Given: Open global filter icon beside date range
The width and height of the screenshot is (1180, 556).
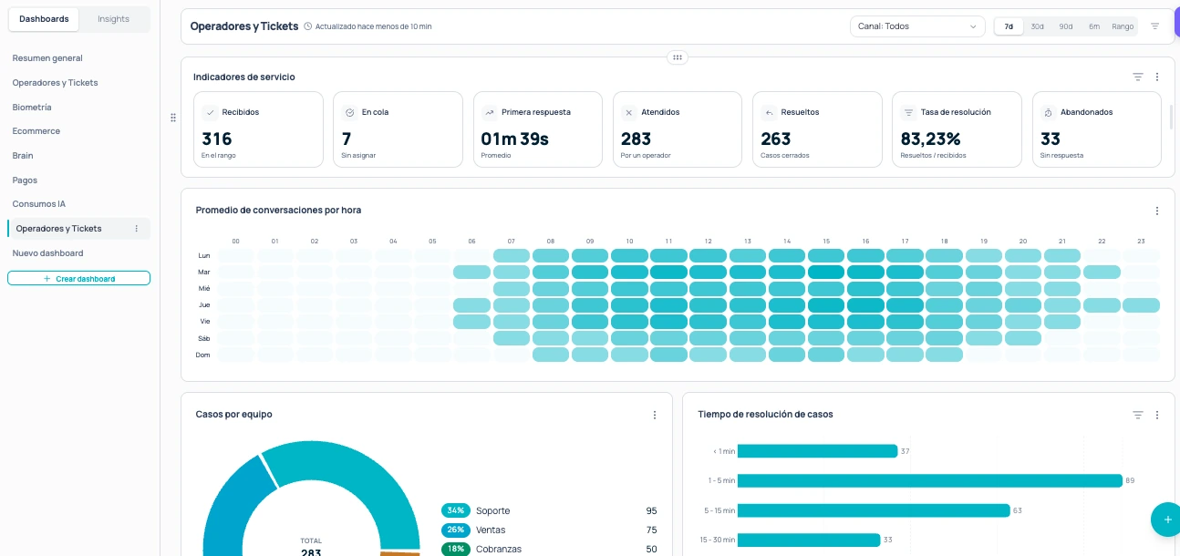Looking at the screenshot, I should coord(1155,26).
